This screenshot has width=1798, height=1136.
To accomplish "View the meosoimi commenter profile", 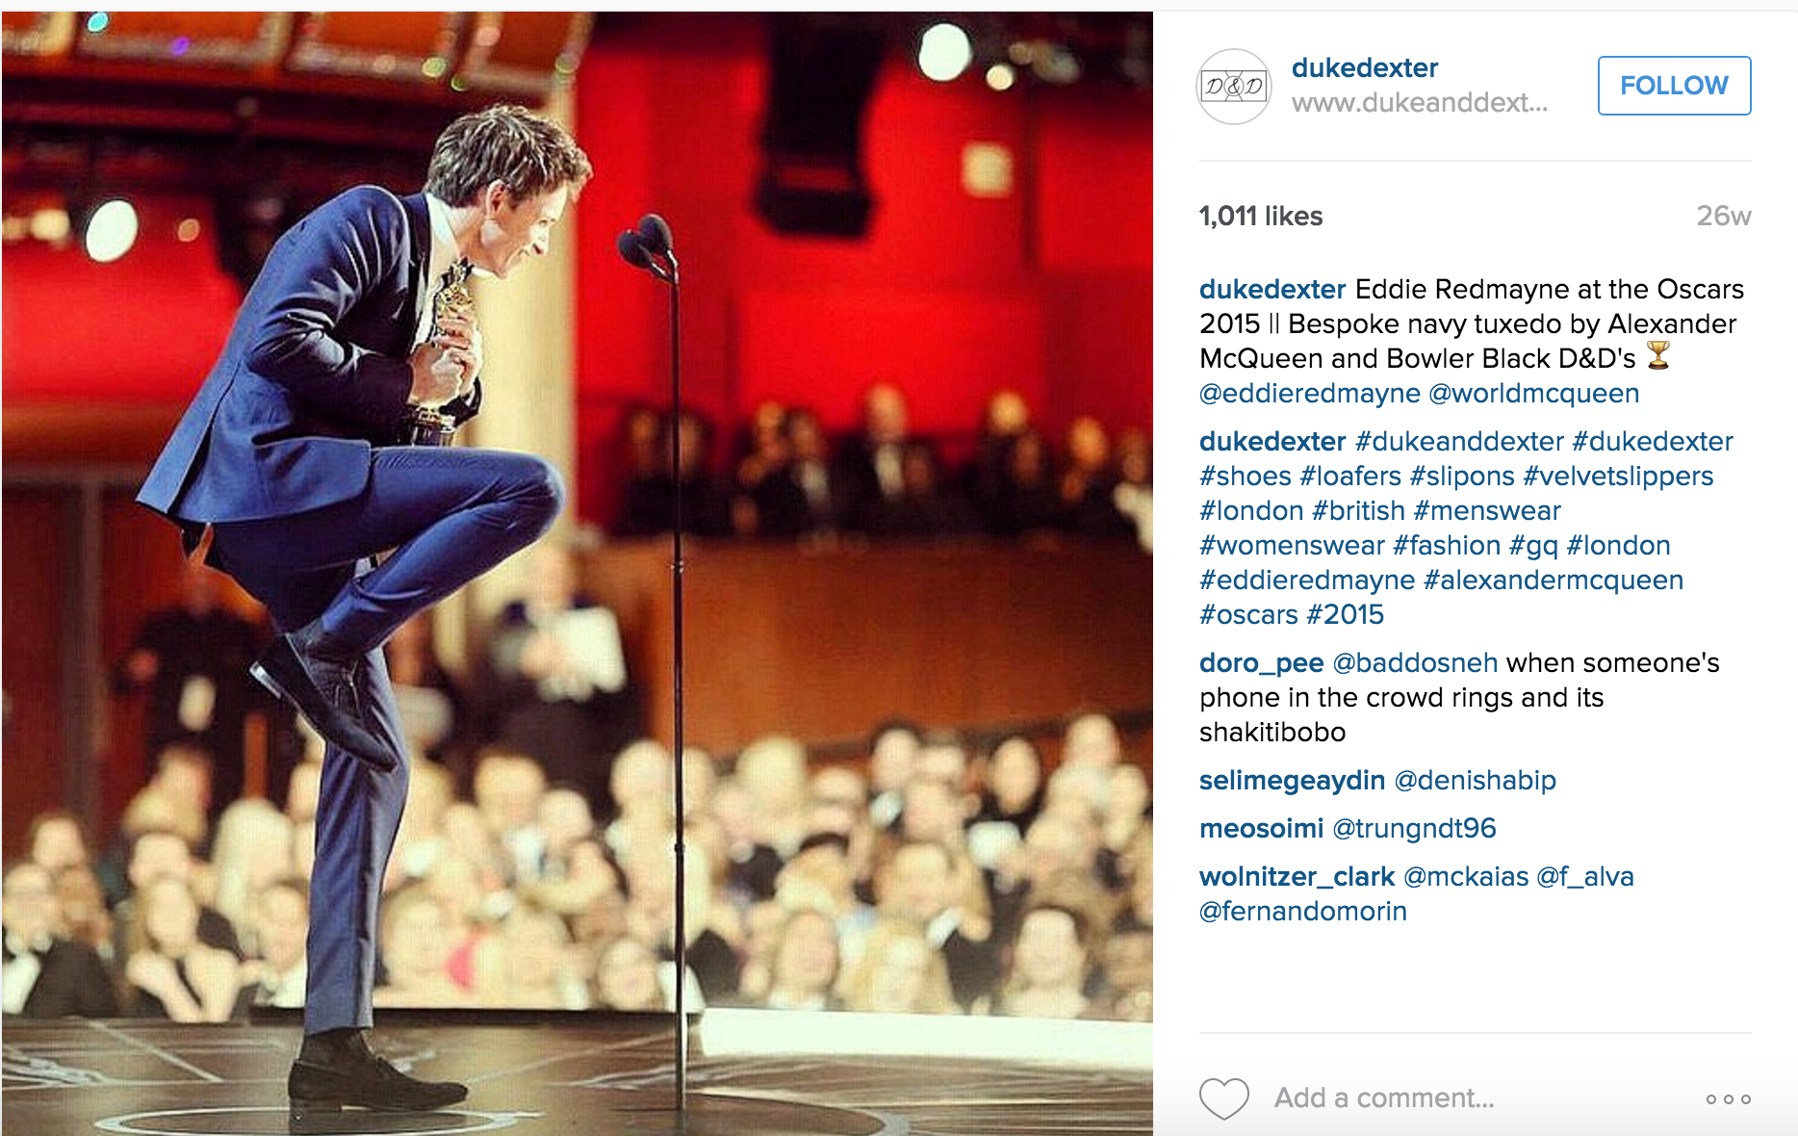I will pos(1261,828).
